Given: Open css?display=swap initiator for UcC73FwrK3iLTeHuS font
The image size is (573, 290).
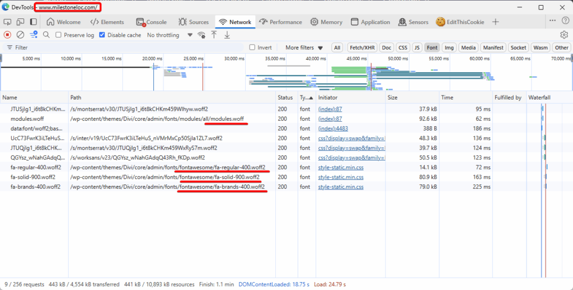Looking at the screenshot, I should pyautogui.click(x=351, y=138).
